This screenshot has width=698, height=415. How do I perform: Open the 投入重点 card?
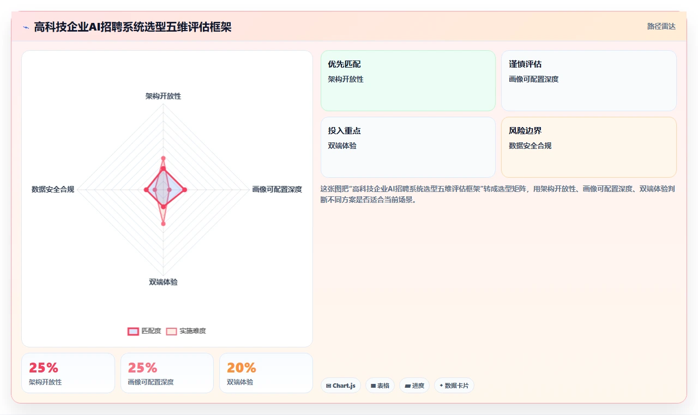408,147
